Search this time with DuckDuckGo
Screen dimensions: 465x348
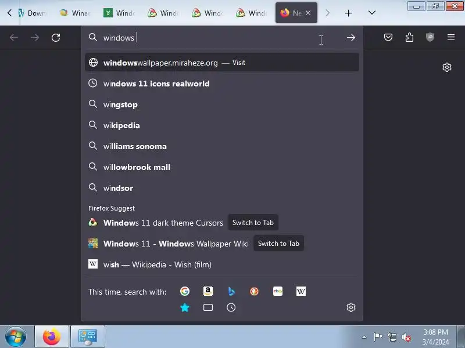(254, 292)
